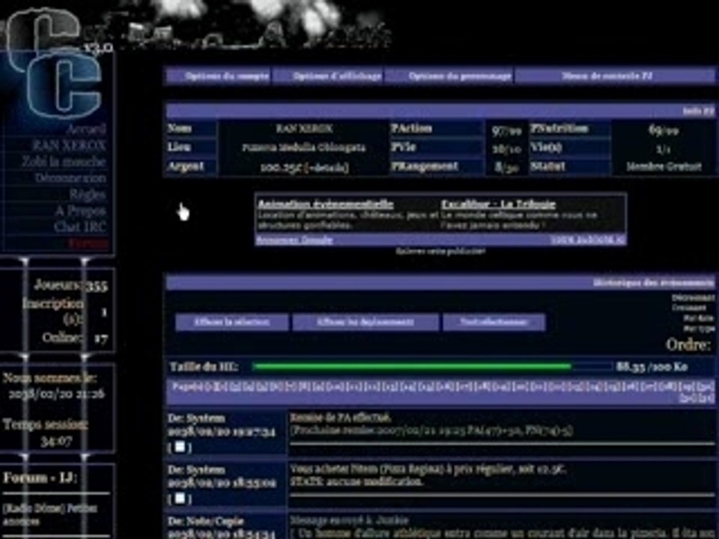Click the Effacer la sélection button
Image resolution: width=719 pixels, height=539 pixels.
pos(232,322)
